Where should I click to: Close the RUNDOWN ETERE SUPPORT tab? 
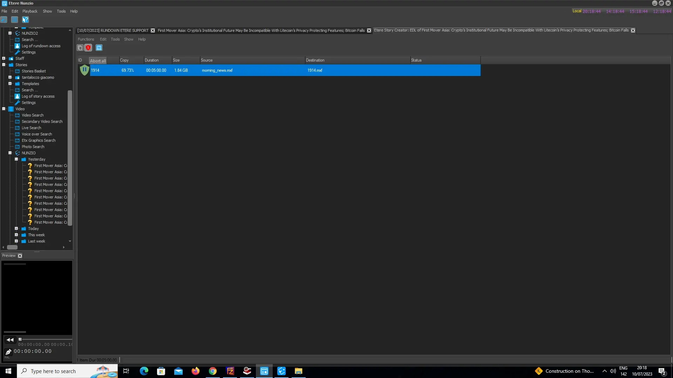coord(153,30)
